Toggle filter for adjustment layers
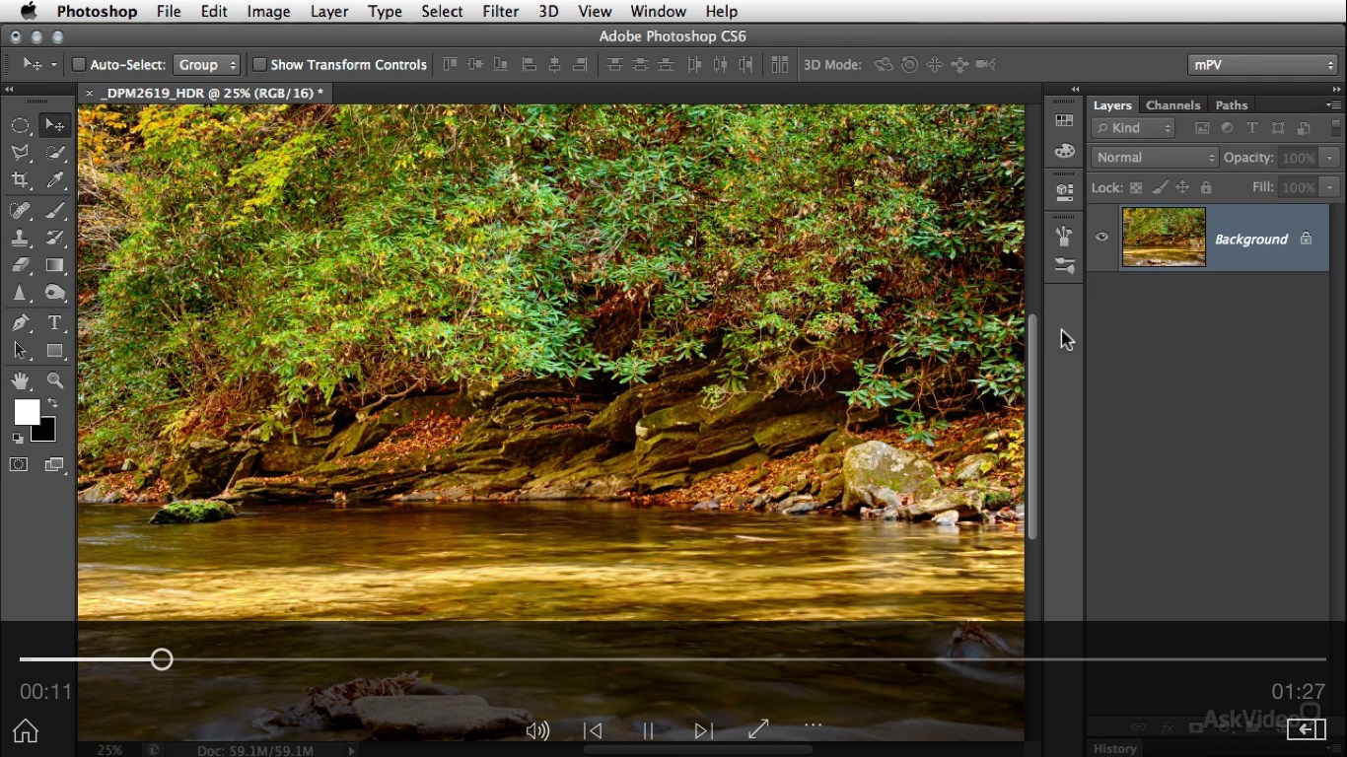This screenshot has width=1347, height=757. 1227,128
